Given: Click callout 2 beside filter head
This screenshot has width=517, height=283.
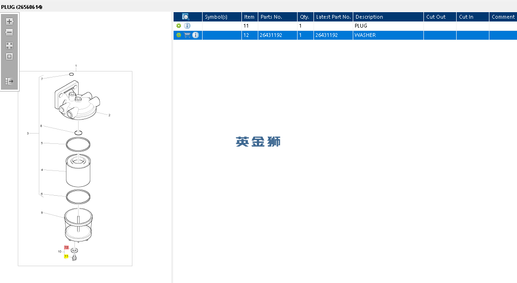Looking at the screenshot, I should click(x=109, y=115).
